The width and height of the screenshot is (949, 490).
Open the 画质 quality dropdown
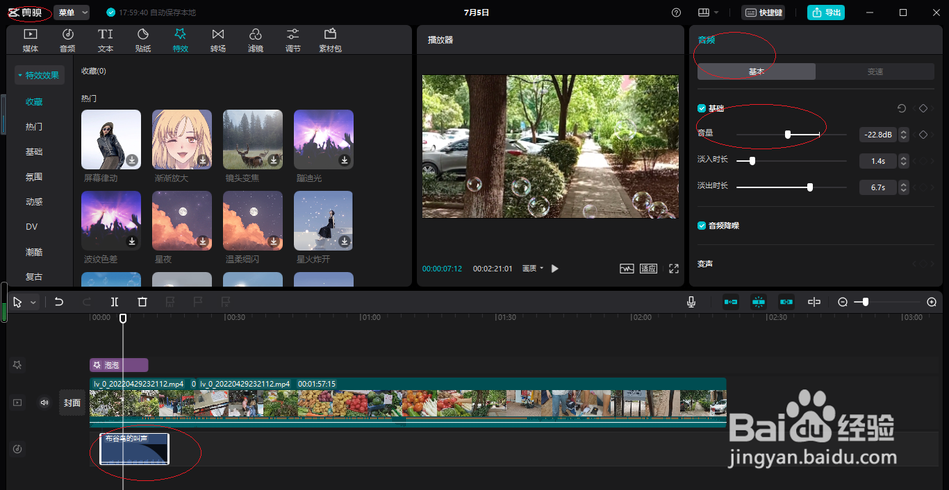point(533,269)
